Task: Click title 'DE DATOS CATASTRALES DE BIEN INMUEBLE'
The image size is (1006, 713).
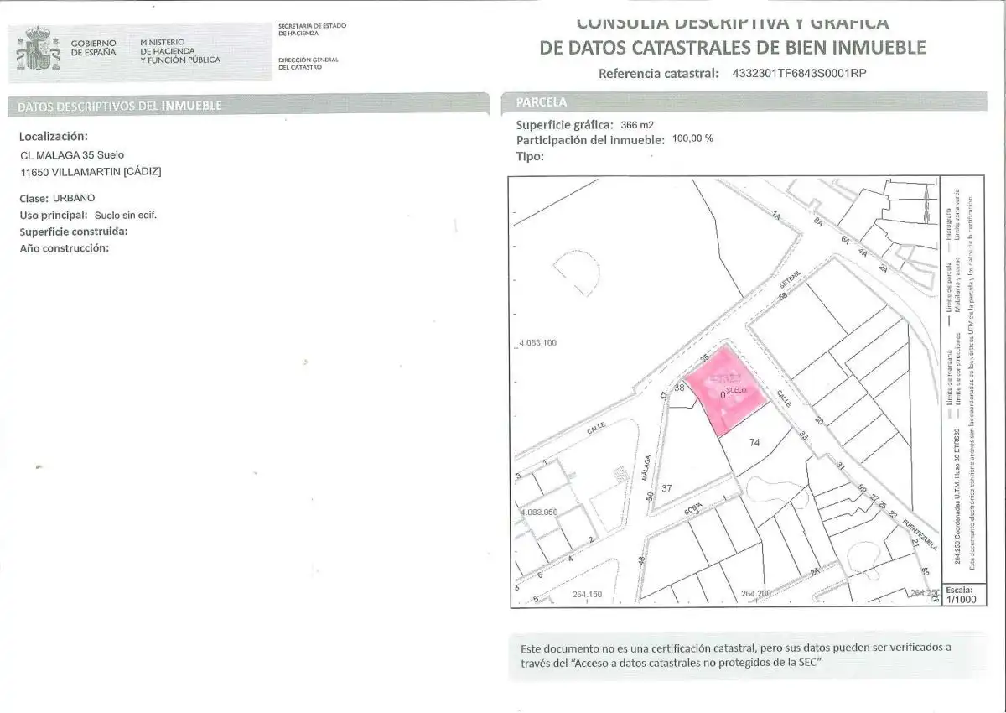Action: click(733, 48)
